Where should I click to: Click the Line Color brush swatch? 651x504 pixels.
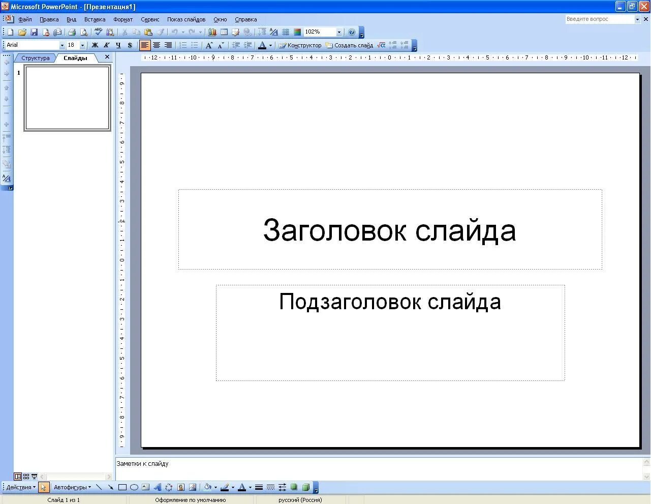click(225, 487)
